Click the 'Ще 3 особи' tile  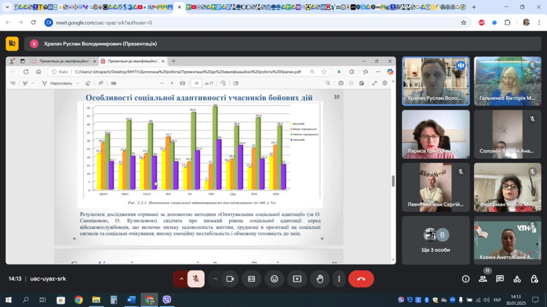pos(435,240)
